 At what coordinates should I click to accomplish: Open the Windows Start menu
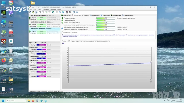[x=3, y=101]
